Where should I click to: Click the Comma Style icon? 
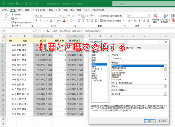click(139, 20)
